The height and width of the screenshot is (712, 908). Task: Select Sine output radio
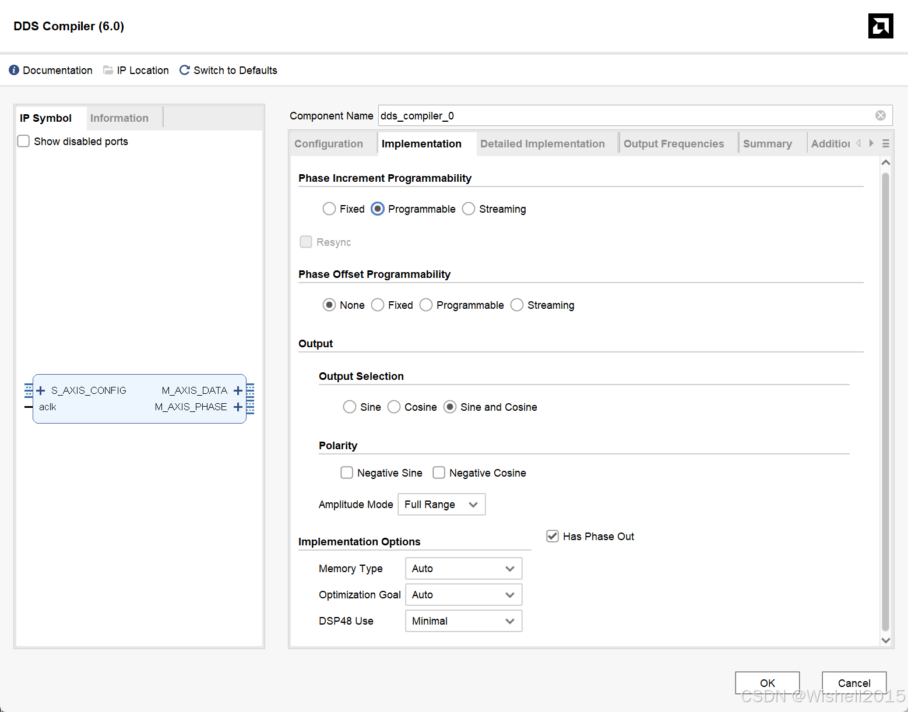click(350, 407)
